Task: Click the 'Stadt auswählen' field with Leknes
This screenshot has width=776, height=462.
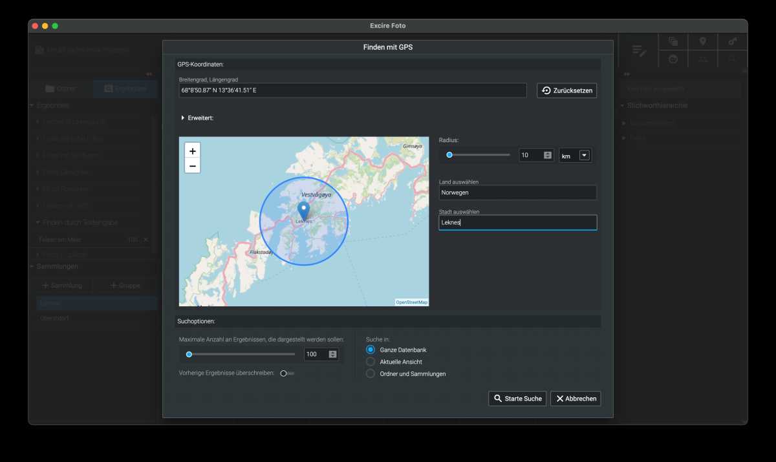Action: click(517, 222)
